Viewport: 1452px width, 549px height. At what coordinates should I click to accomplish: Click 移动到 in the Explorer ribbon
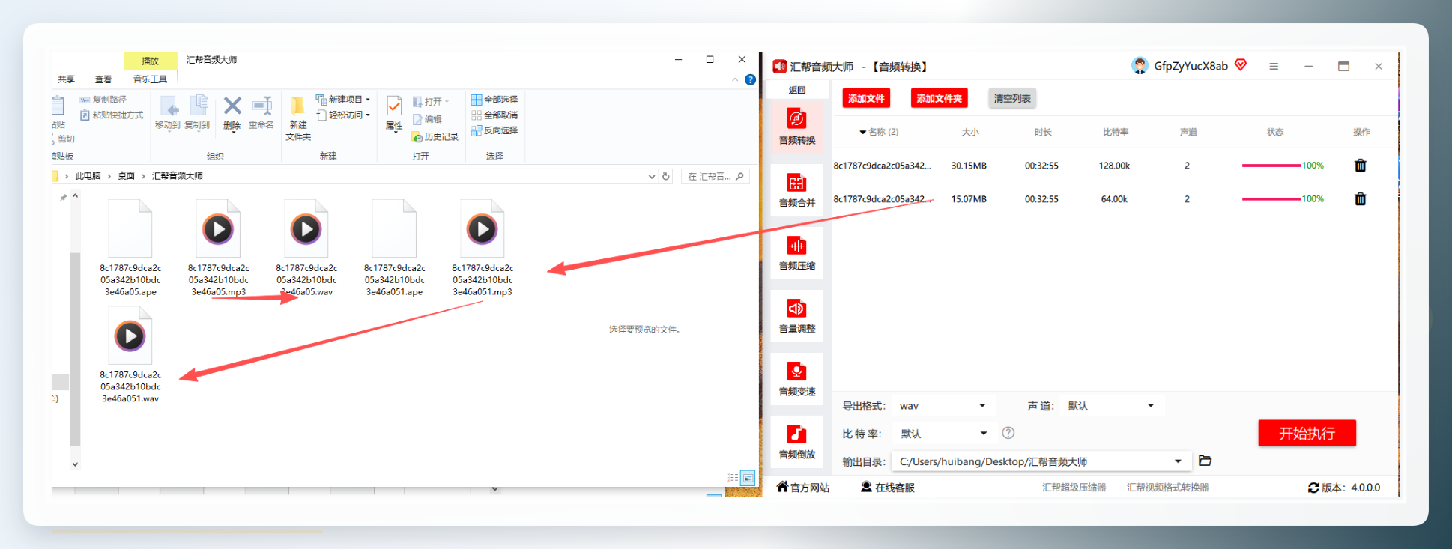click(168, 114)
